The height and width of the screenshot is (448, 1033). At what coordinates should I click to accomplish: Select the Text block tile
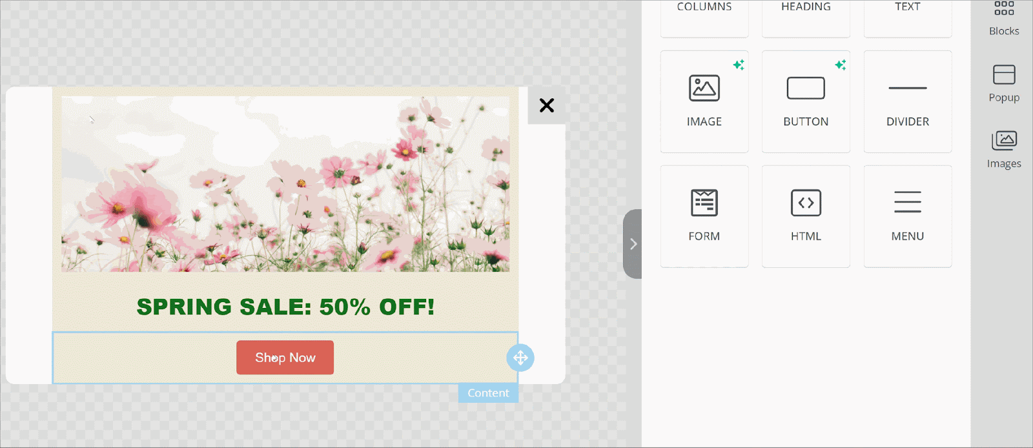click(x=908, y=18)
